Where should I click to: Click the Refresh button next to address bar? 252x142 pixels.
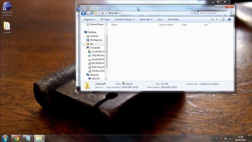click(195, 13)
